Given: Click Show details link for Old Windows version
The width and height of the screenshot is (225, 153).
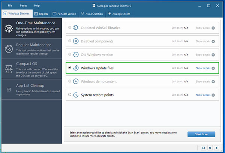Looking at the screenshot, I should pos(203,55).
